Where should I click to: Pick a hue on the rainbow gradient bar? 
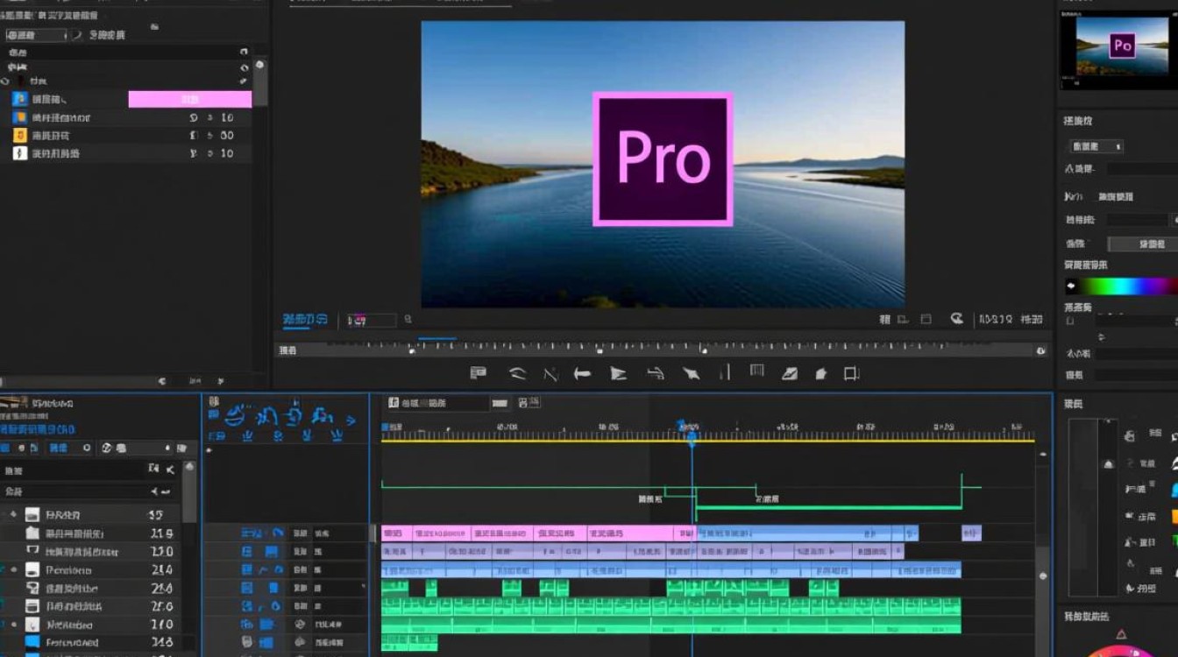[x=1125, y=286]
